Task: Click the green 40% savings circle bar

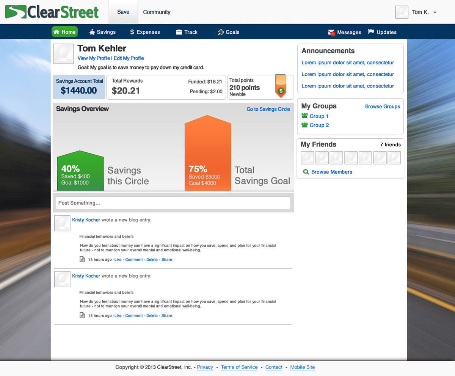Action: click(x=80, y=171)
